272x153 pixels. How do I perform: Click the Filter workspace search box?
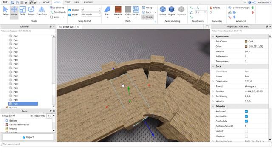[x=28, y=31]
